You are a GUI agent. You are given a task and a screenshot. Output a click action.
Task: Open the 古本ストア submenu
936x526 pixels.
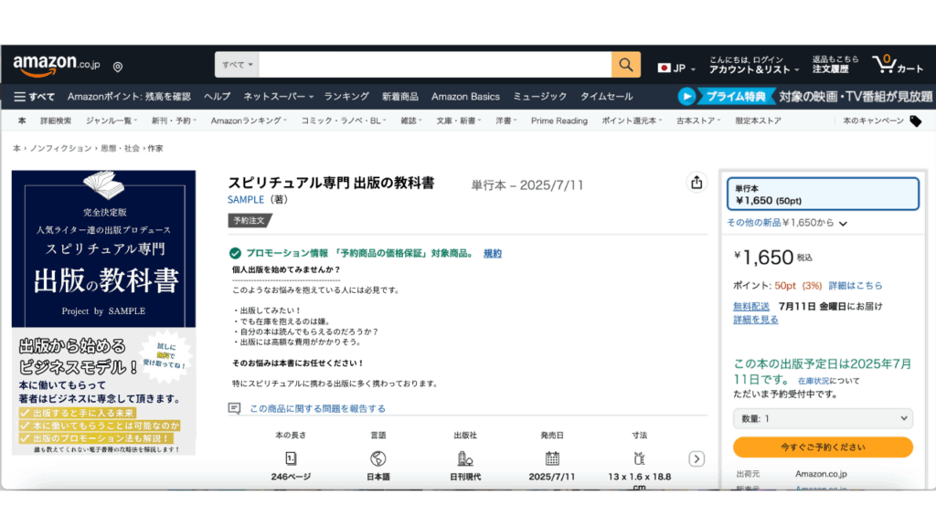(698, 121)
